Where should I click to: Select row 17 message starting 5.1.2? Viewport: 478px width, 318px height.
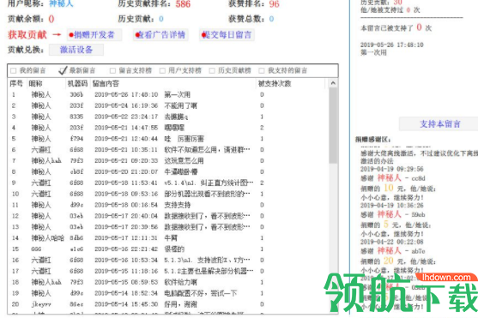[168, 271]
